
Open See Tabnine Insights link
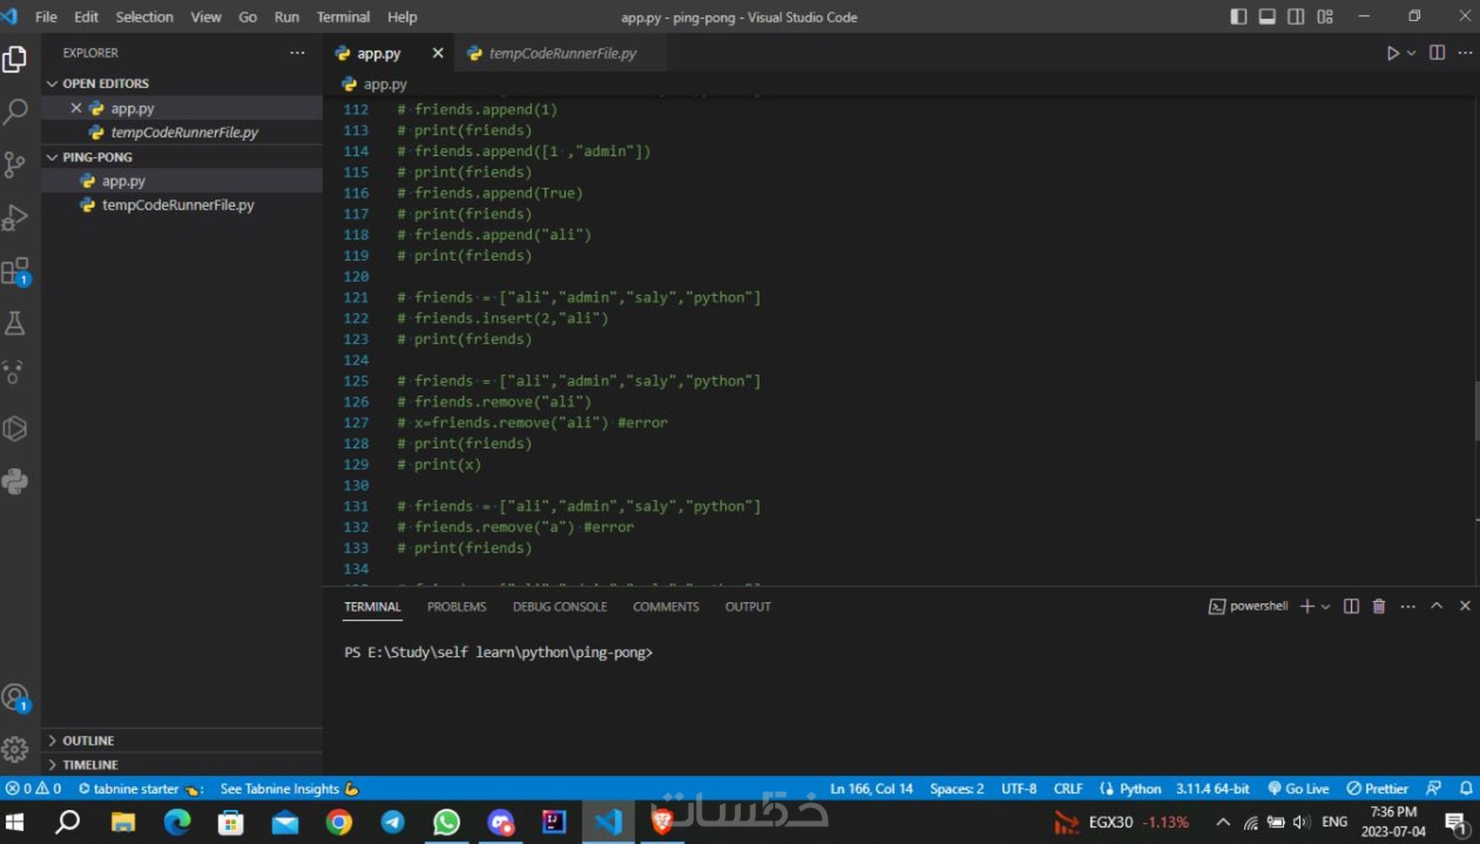(x=289, y=788)
